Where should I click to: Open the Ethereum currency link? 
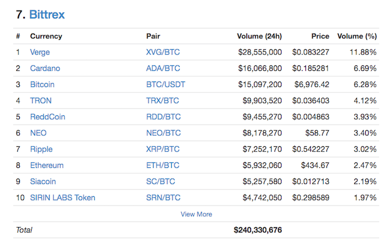47,165
